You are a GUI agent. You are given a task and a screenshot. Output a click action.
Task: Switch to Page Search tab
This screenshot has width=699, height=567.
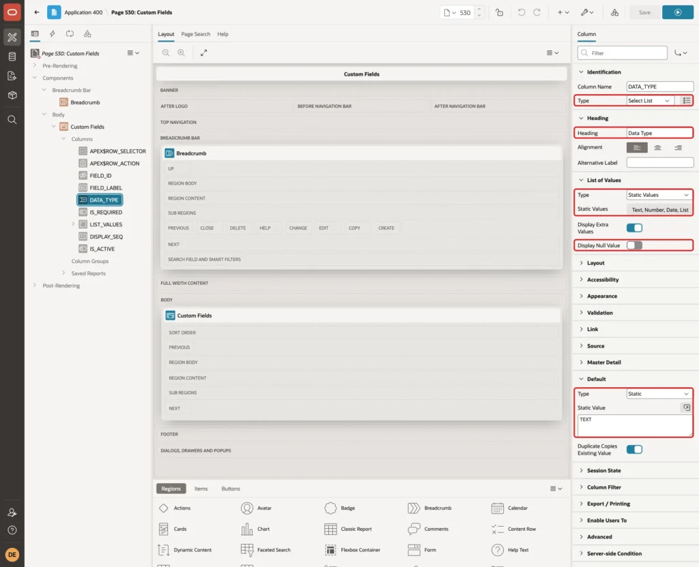(195, 34)
